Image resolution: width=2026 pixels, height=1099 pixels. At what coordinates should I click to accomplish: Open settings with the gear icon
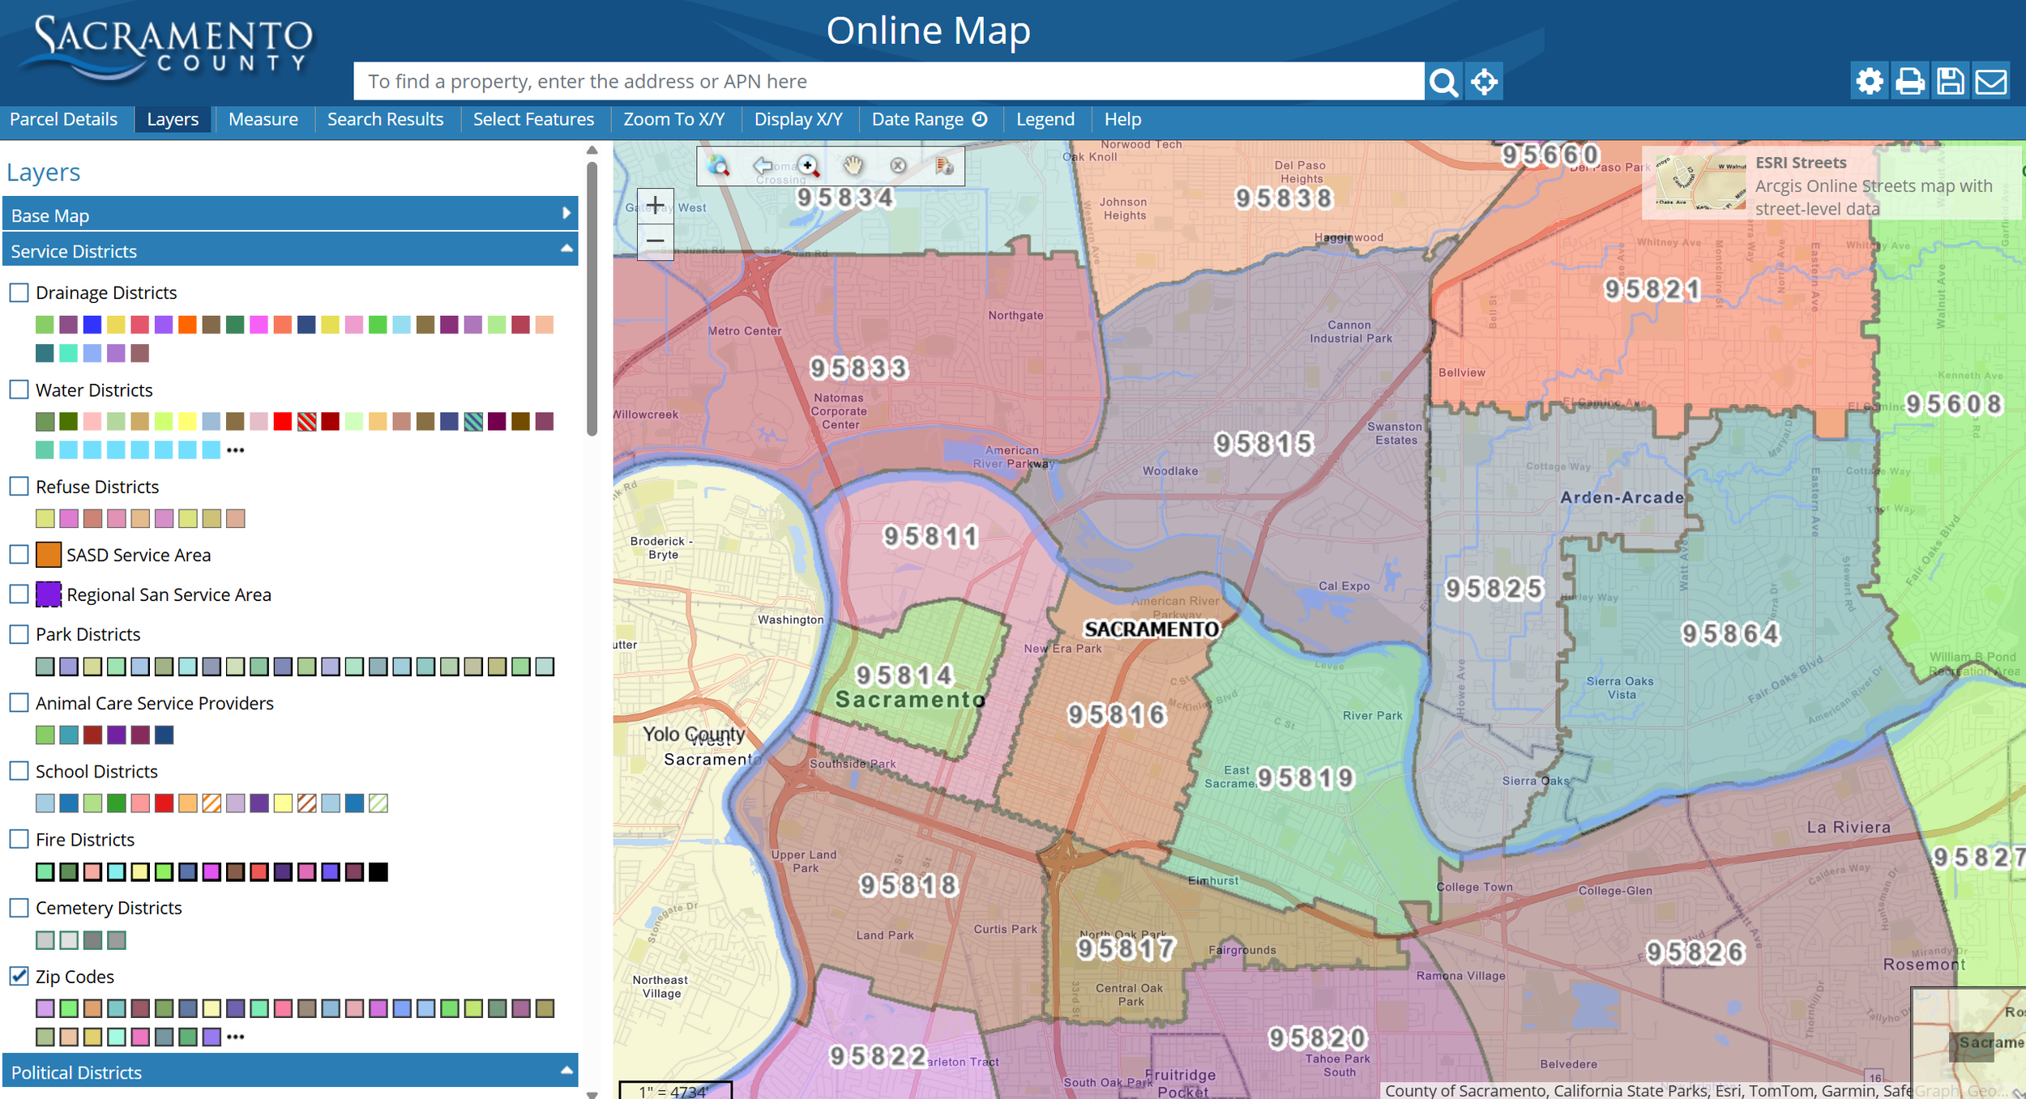1870,82
